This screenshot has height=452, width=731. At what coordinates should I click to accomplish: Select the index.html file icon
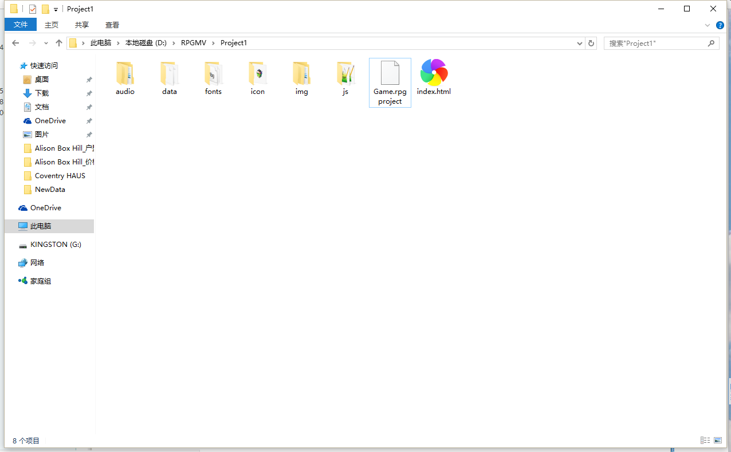(434, 73)
